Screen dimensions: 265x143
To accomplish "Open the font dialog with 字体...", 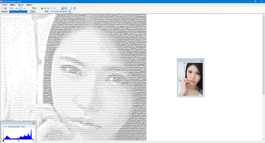I will pyautogui.click(x=34, y=8).
